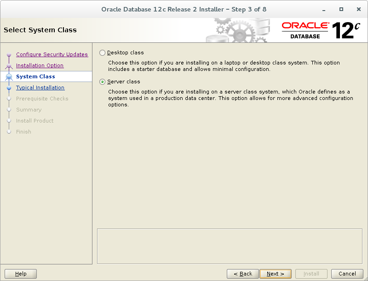Screen dimensions: 368x281
Task: Click the Select System Class heading
Action: point(40,30)
